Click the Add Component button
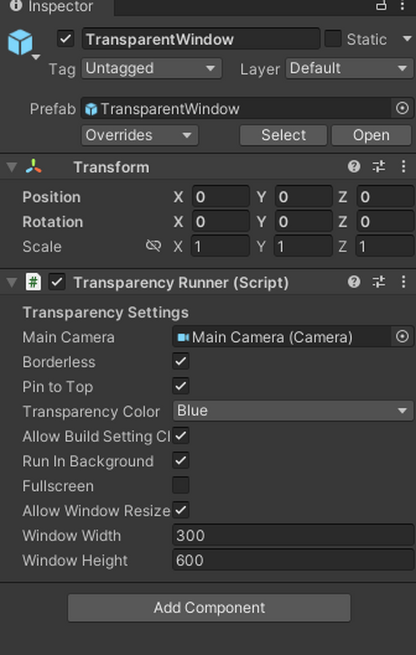This screenshot has width=416, height=655. coord(209,608)
